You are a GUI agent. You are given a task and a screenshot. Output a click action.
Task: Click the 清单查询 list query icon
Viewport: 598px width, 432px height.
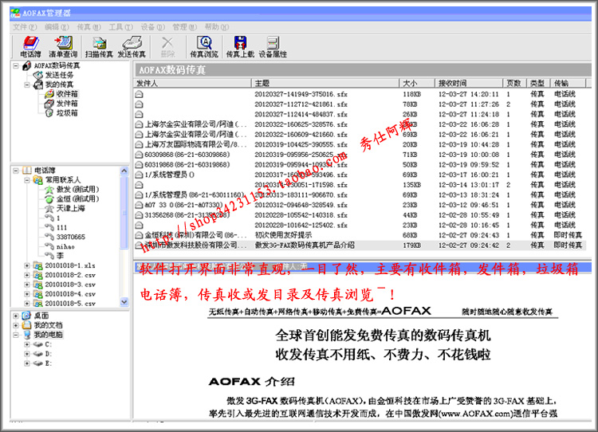(x=65, y=46)
